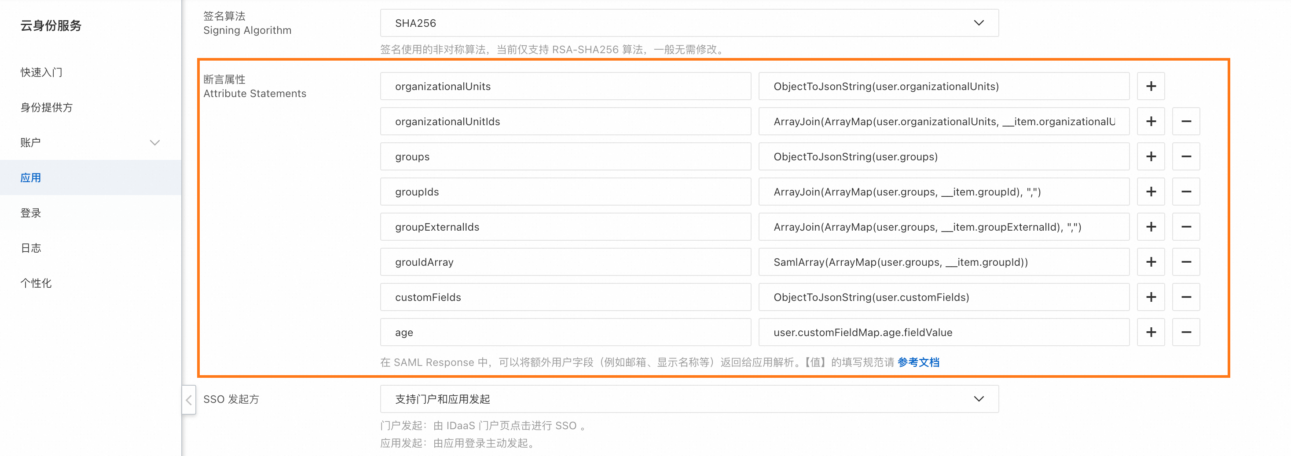Add attribute row after age

coord(1151,333)
